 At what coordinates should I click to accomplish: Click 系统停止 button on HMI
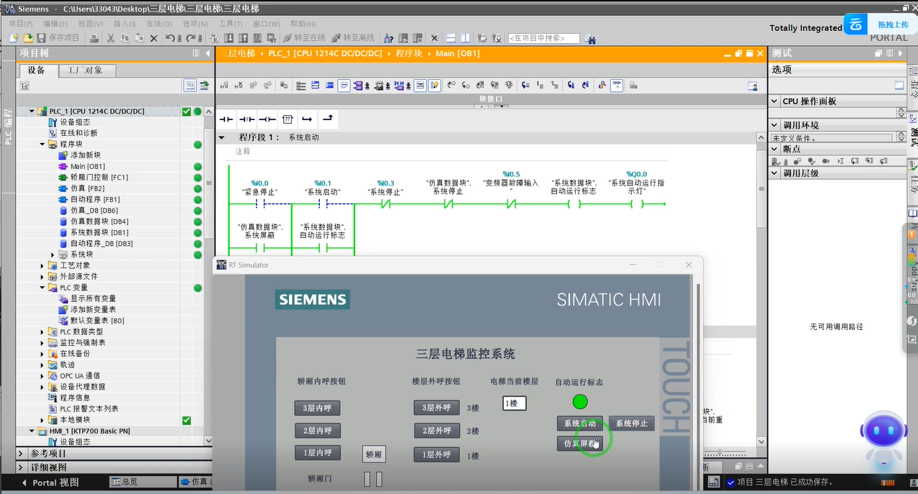click(632, 424)
